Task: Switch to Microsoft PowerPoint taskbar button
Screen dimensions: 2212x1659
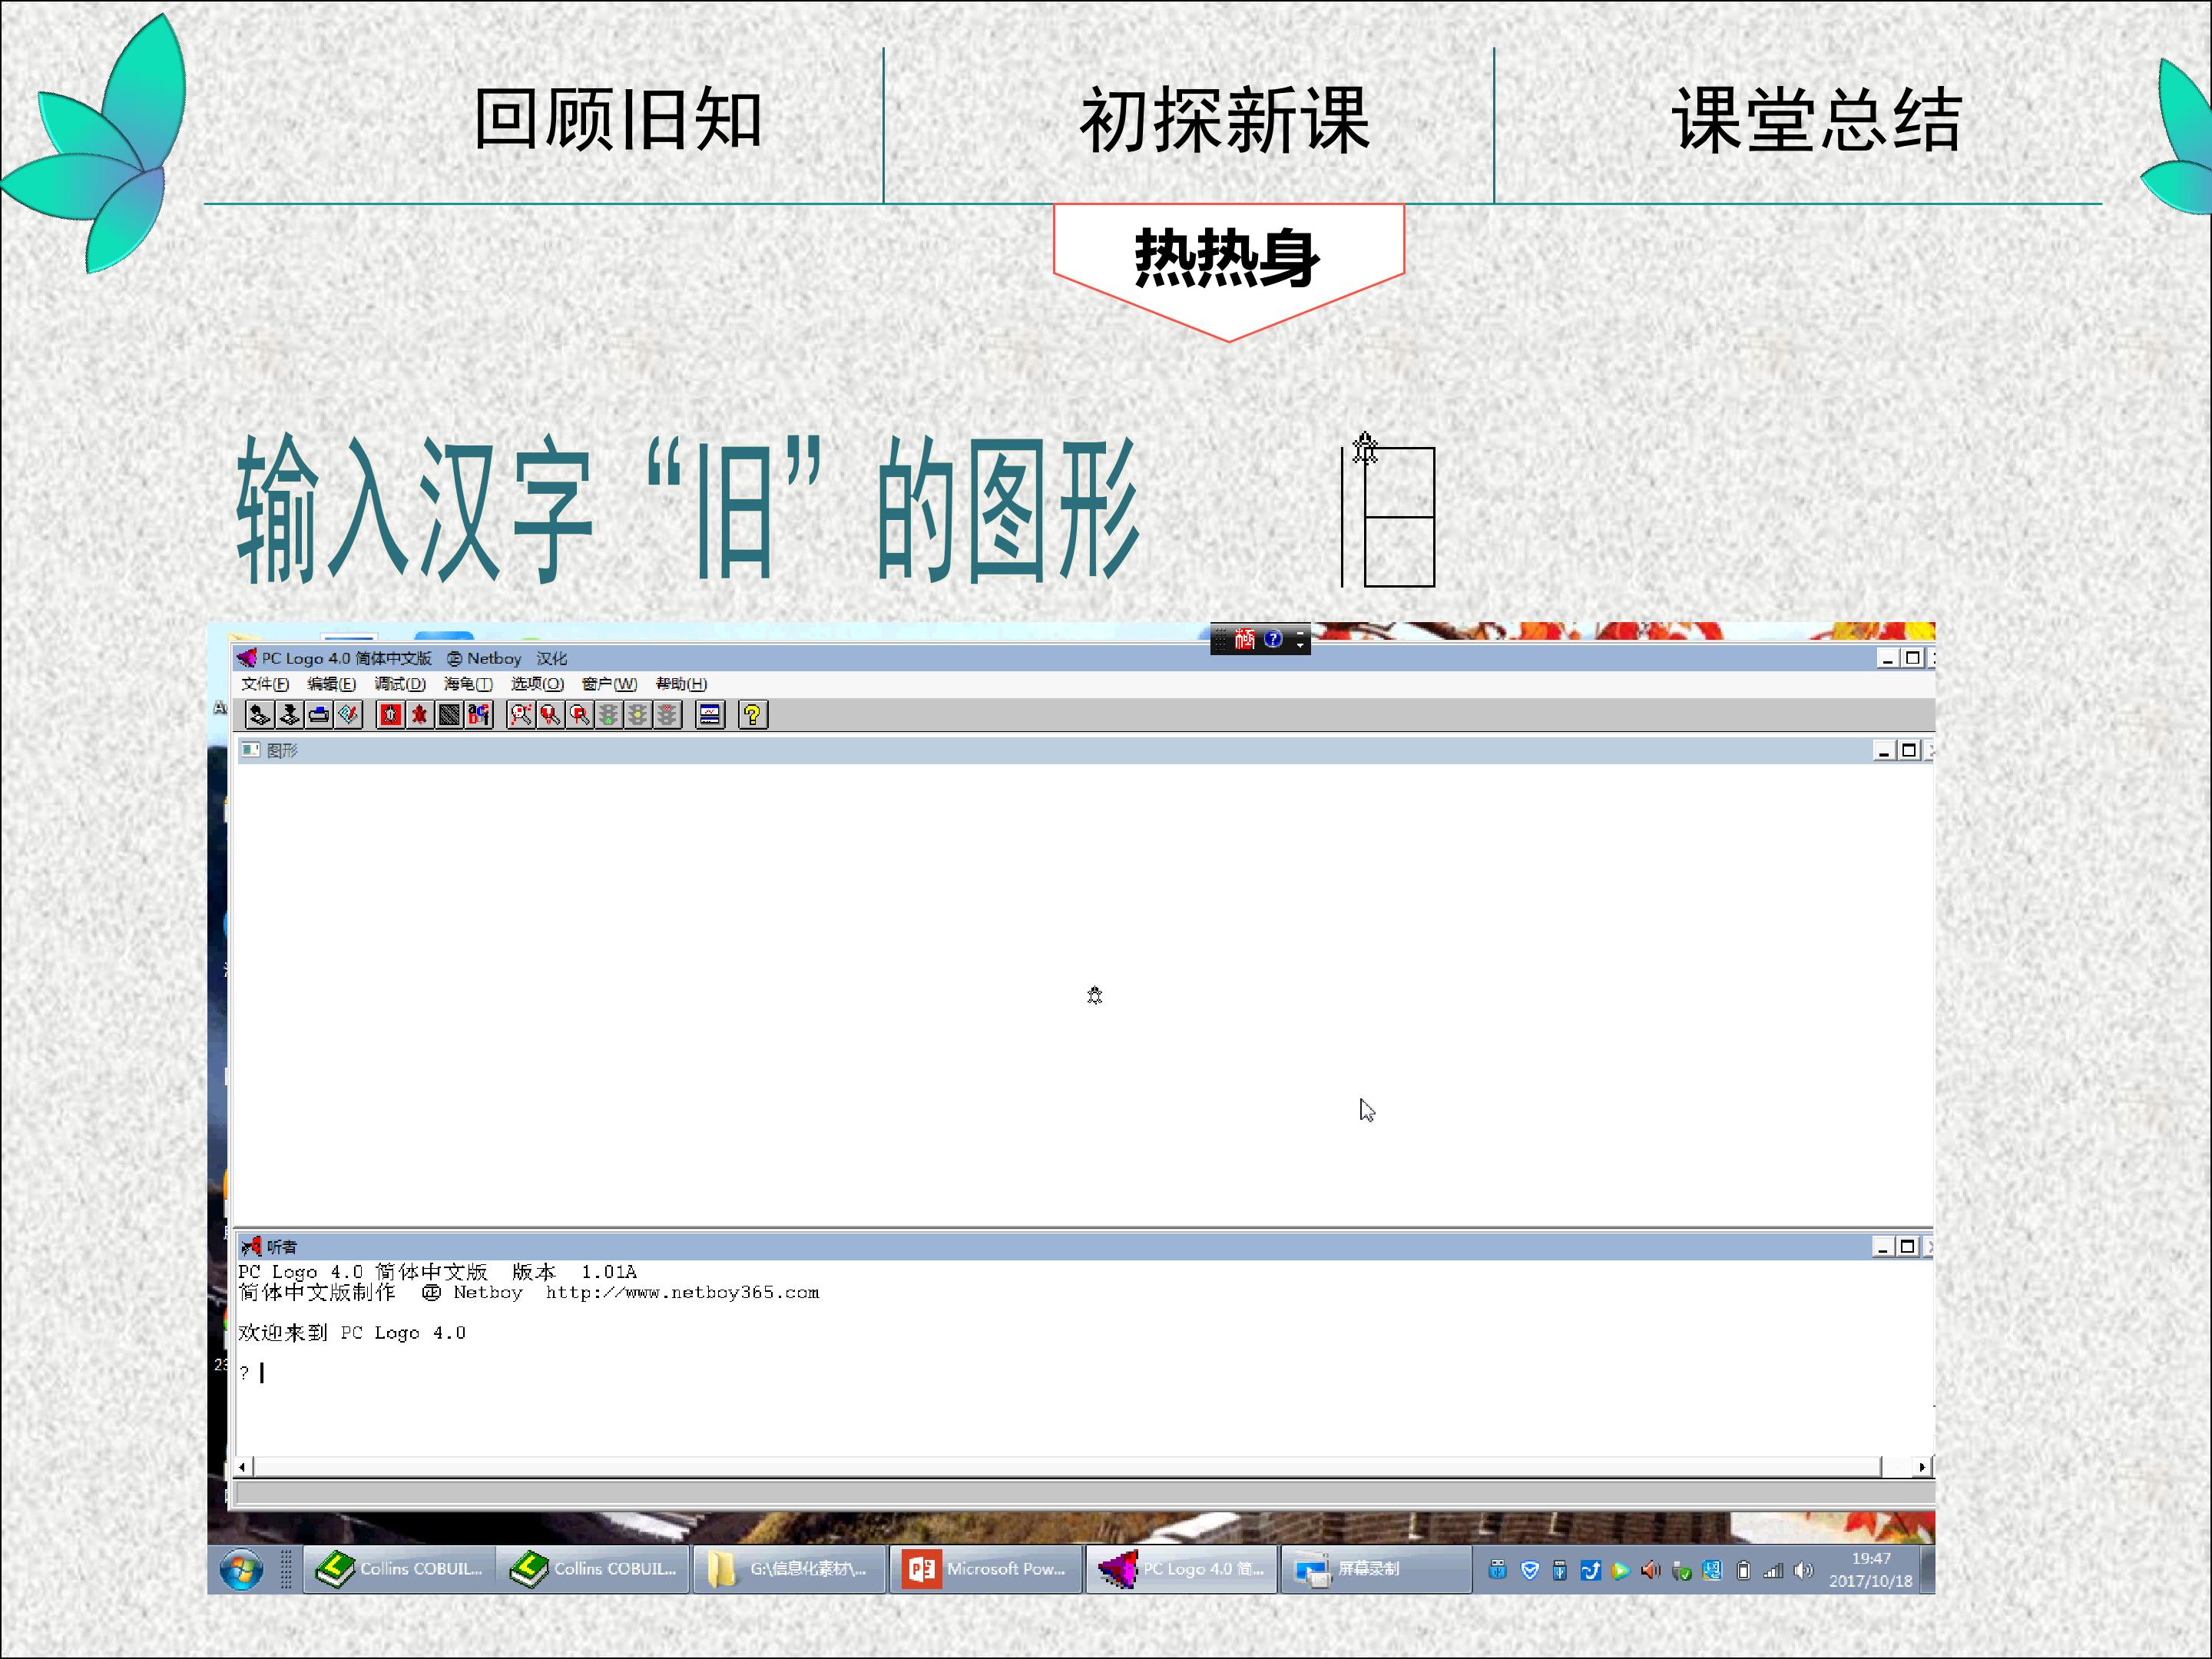Action: pos(985,1569)
